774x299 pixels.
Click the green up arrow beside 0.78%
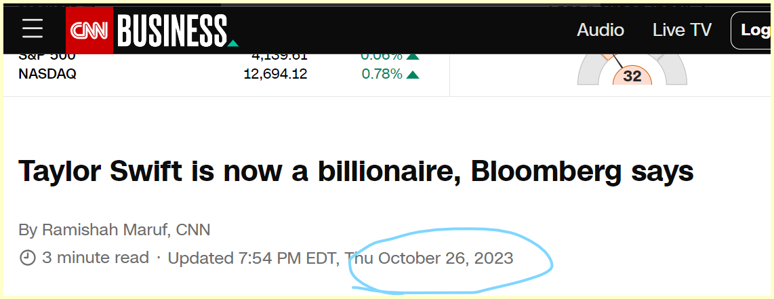pos(413,74)
